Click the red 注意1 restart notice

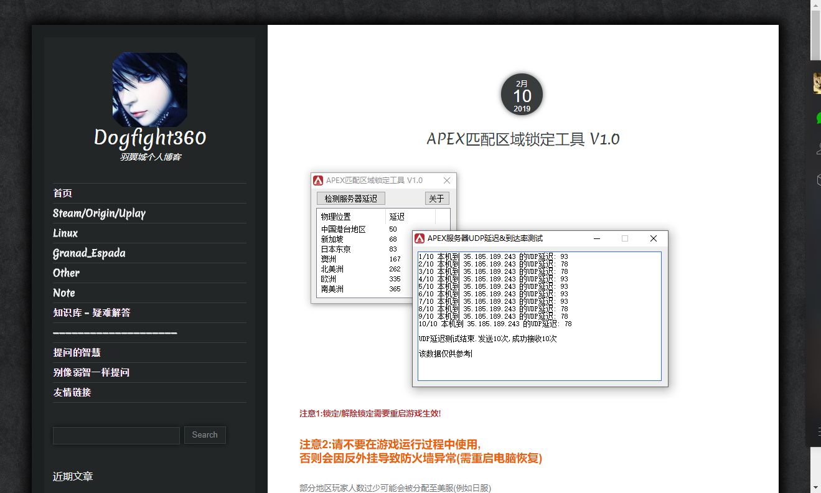click(x=370, y=413)
